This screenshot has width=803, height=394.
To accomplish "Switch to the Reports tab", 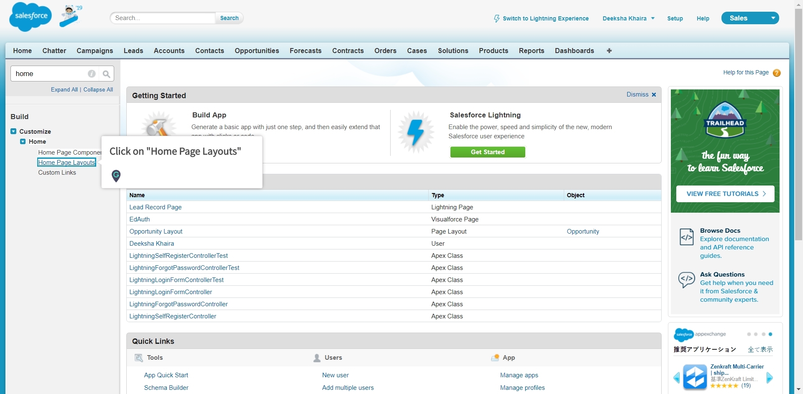I will pos(532,51).
